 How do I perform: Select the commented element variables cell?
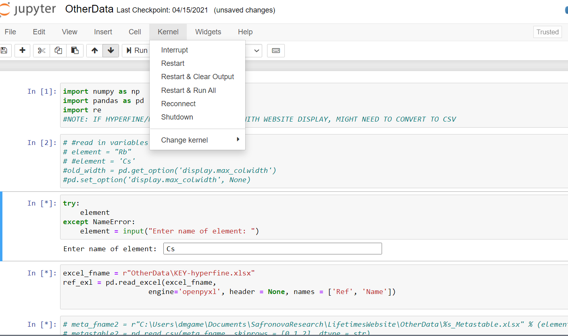pos(314,161)
